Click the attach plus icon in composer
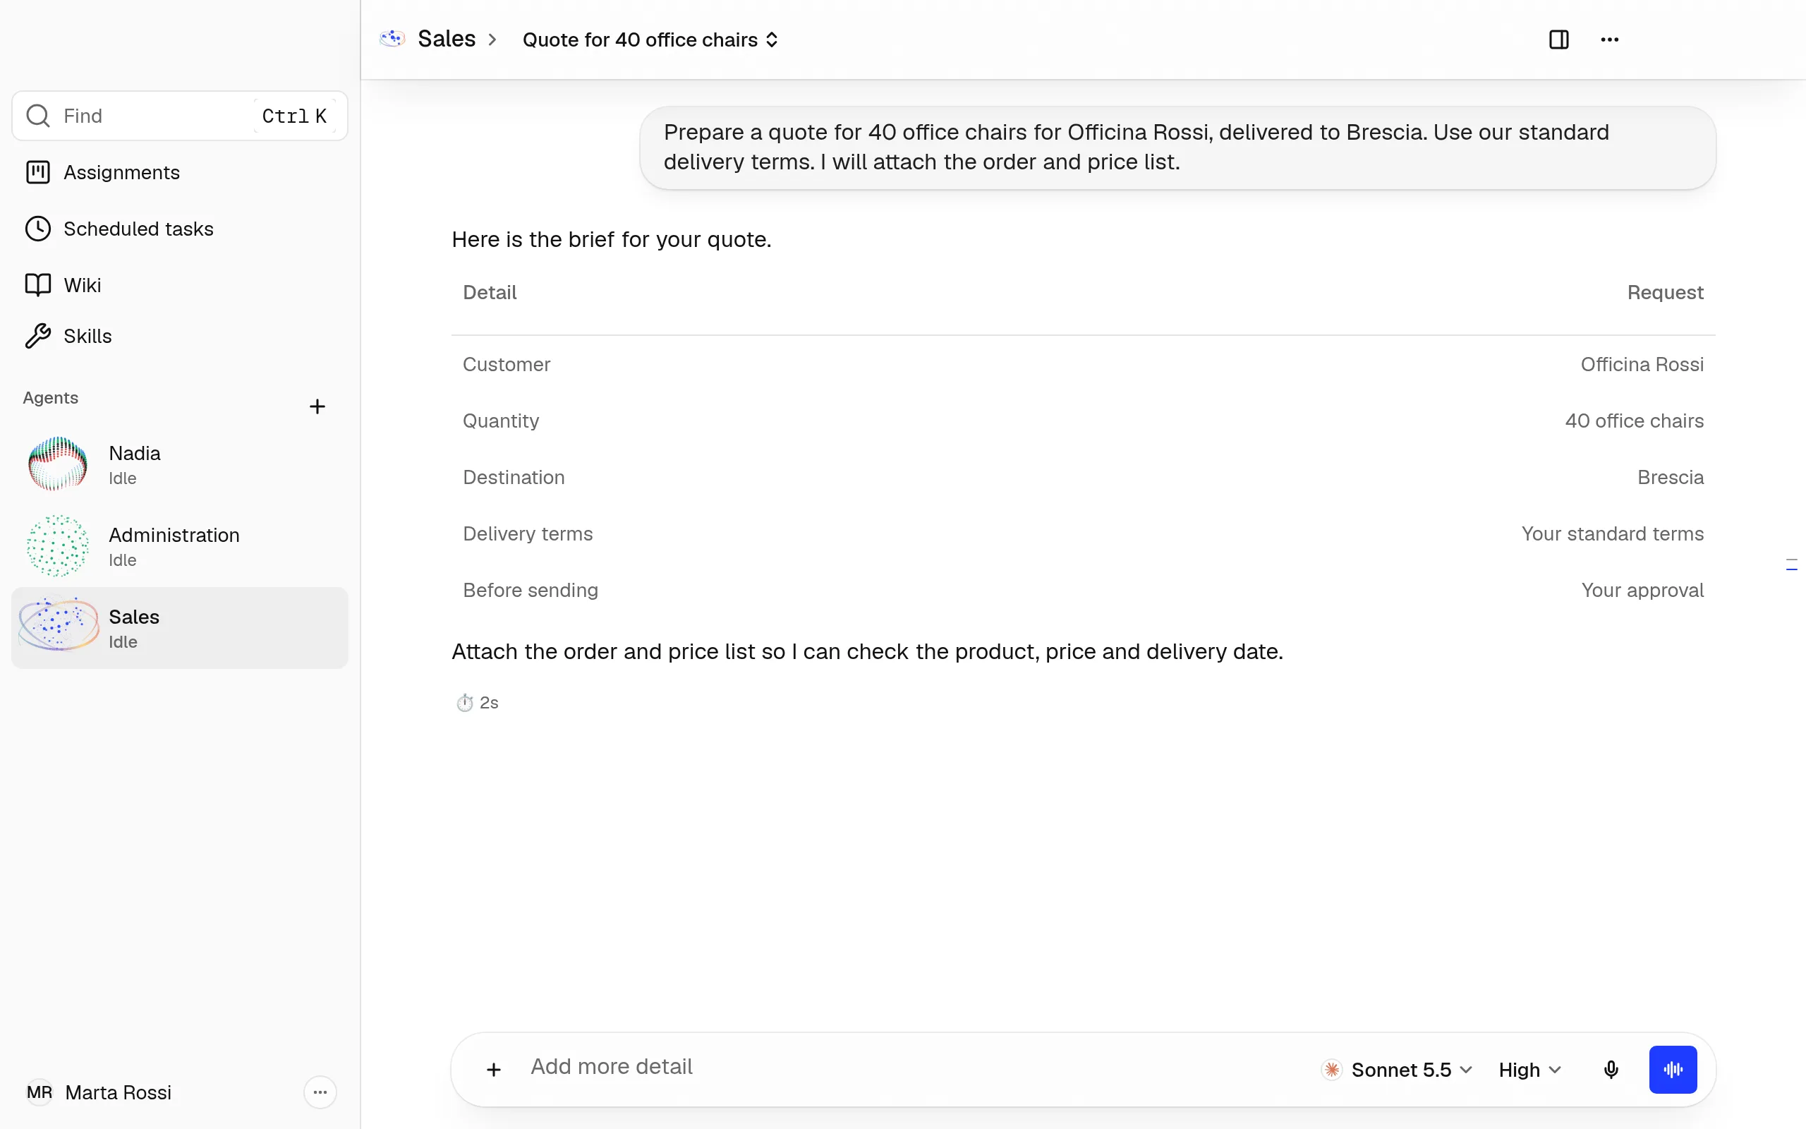 coord(493,1070)
